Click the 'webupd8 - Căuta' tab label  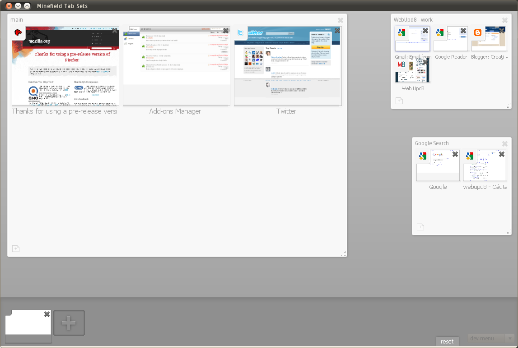point(485,187)
